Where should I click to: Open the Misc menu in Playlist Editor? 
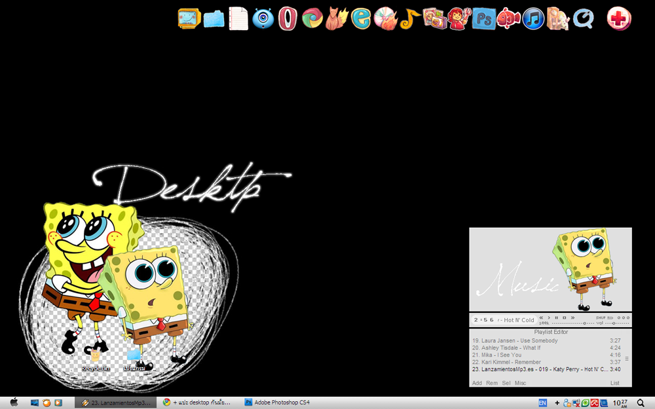520,383
